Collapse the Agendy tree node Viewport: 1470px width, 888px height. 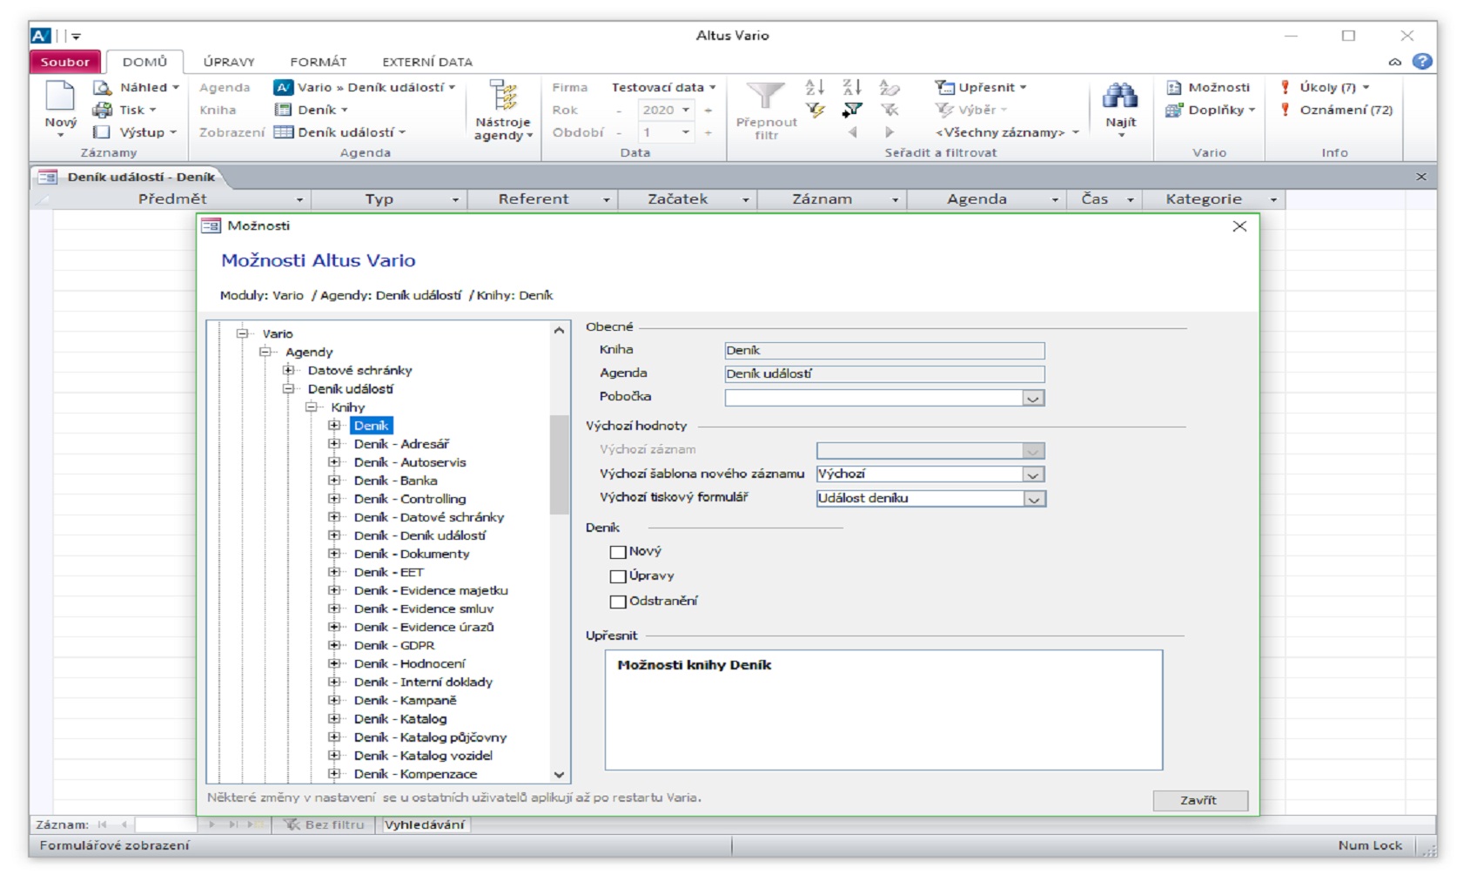coord(265,352)
